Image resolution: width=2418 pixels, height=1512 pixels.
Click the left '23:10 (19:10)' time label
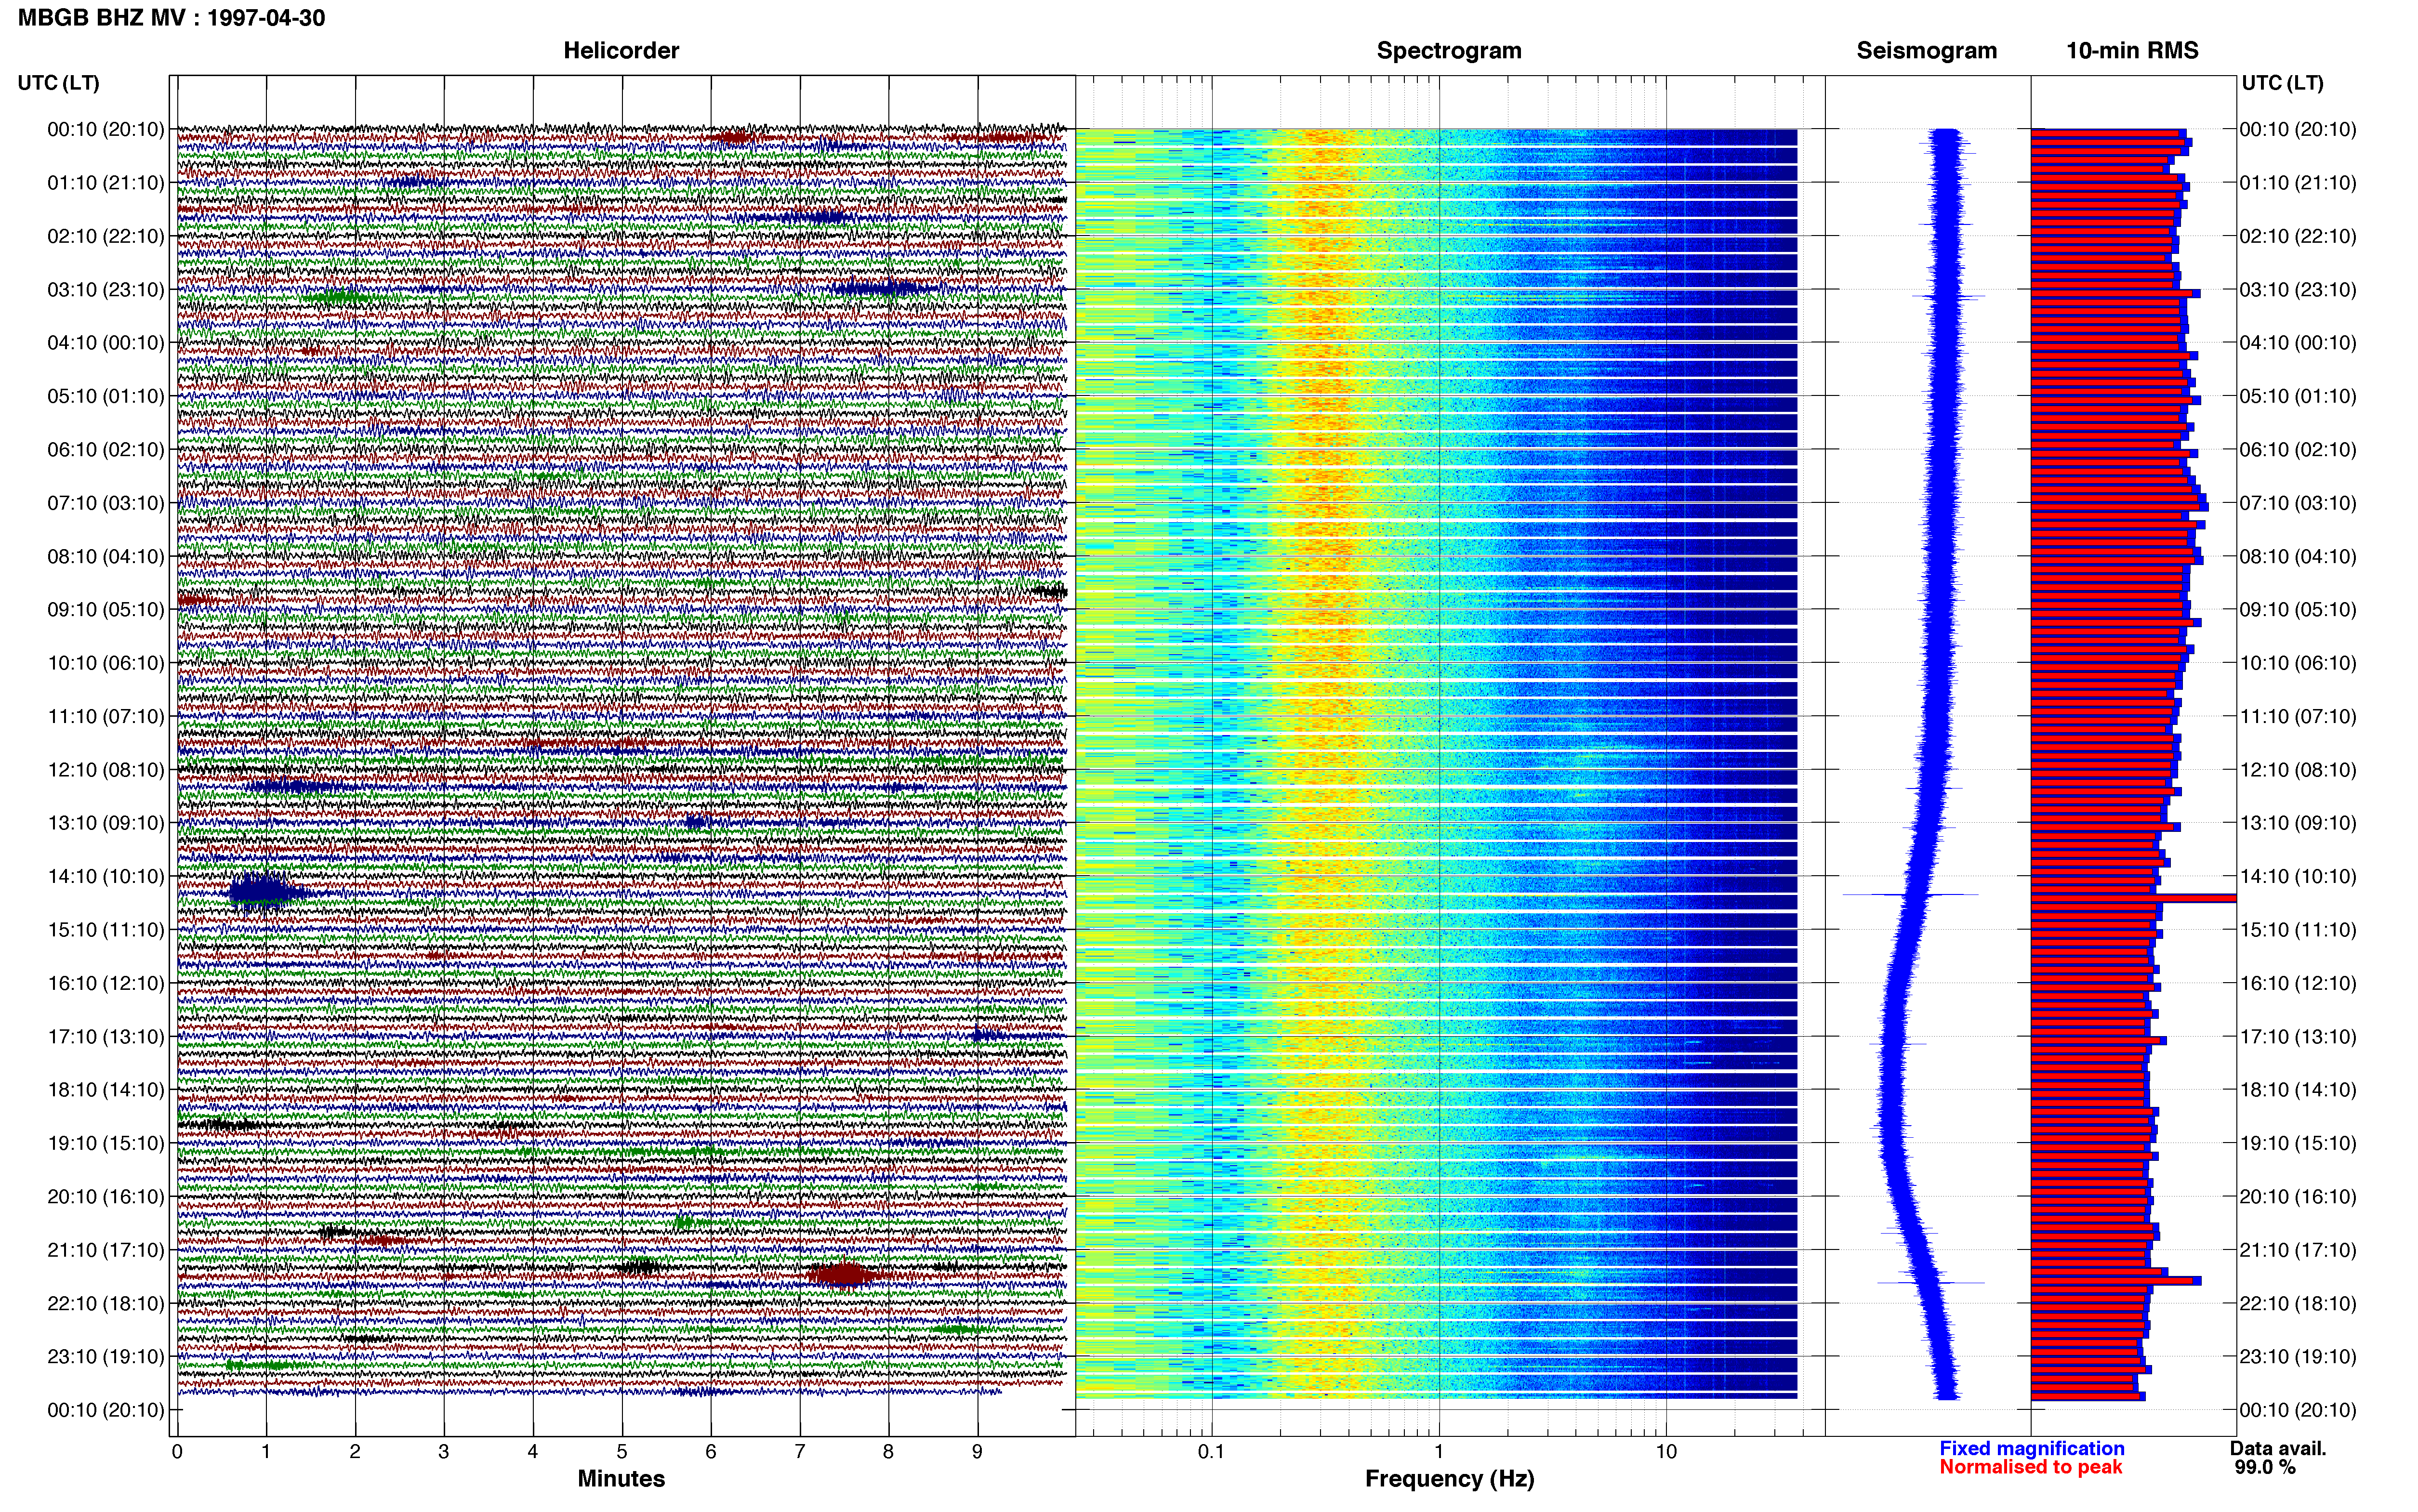click(106, 1357)
